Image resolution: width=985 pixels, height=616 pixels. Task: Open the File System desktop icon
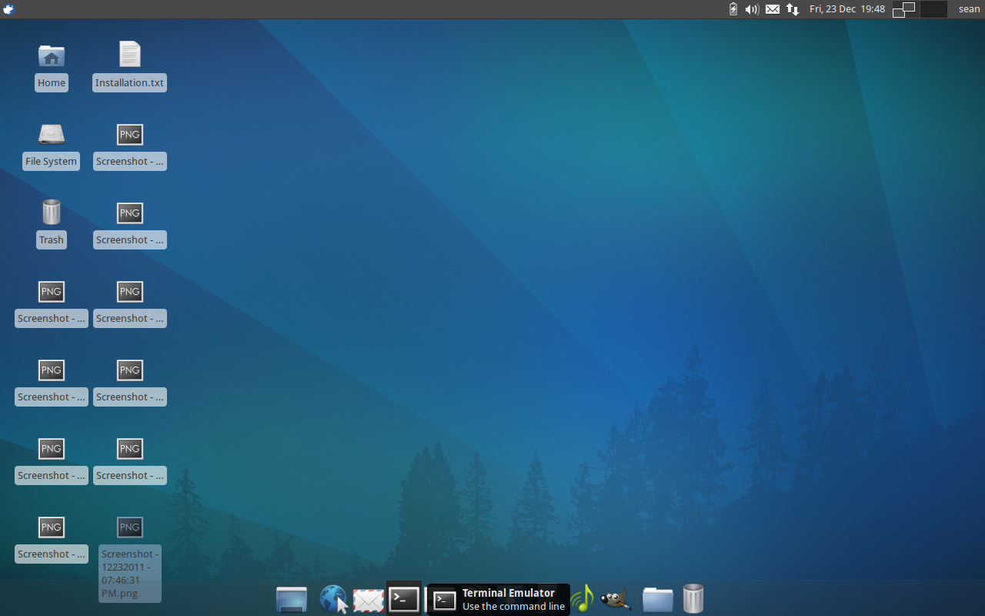[51, 134]
